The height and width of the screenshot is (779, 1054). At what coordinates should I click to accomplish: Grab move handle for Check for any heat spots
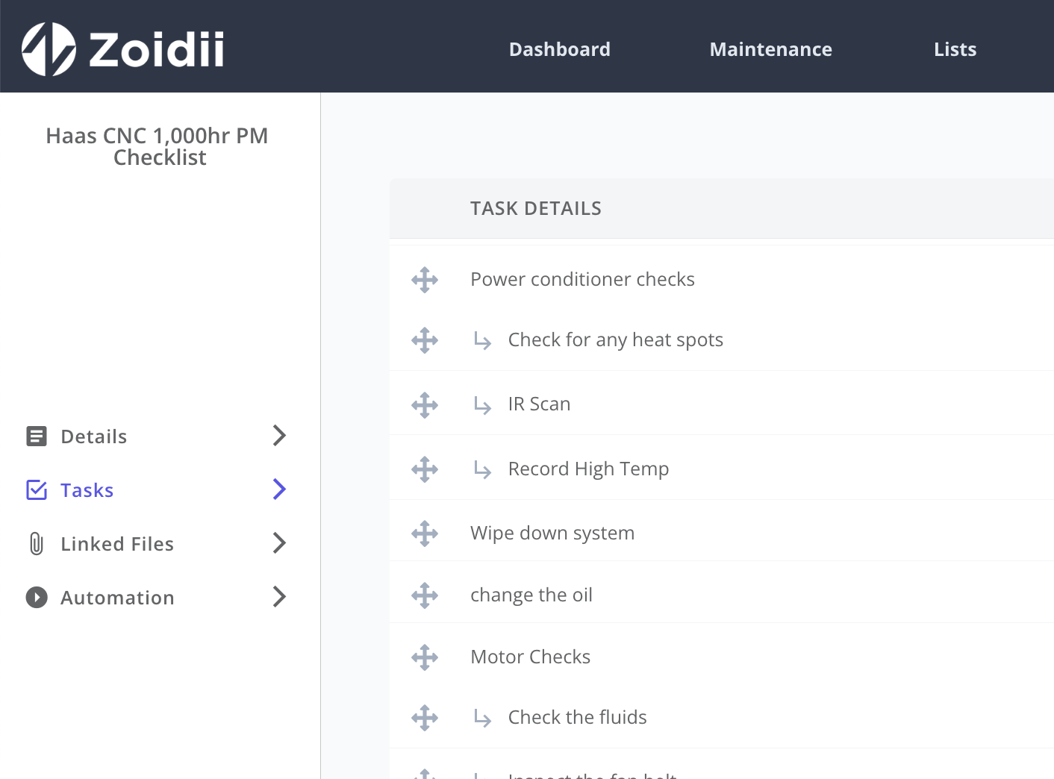(425, 340)
